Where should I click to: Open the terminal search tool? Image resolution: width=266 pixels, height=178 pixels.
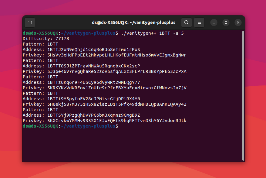pyautogui.click(x=187, y=22)
